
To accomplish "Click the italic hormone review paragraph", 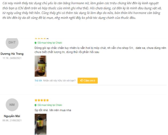I will [82, 10].
